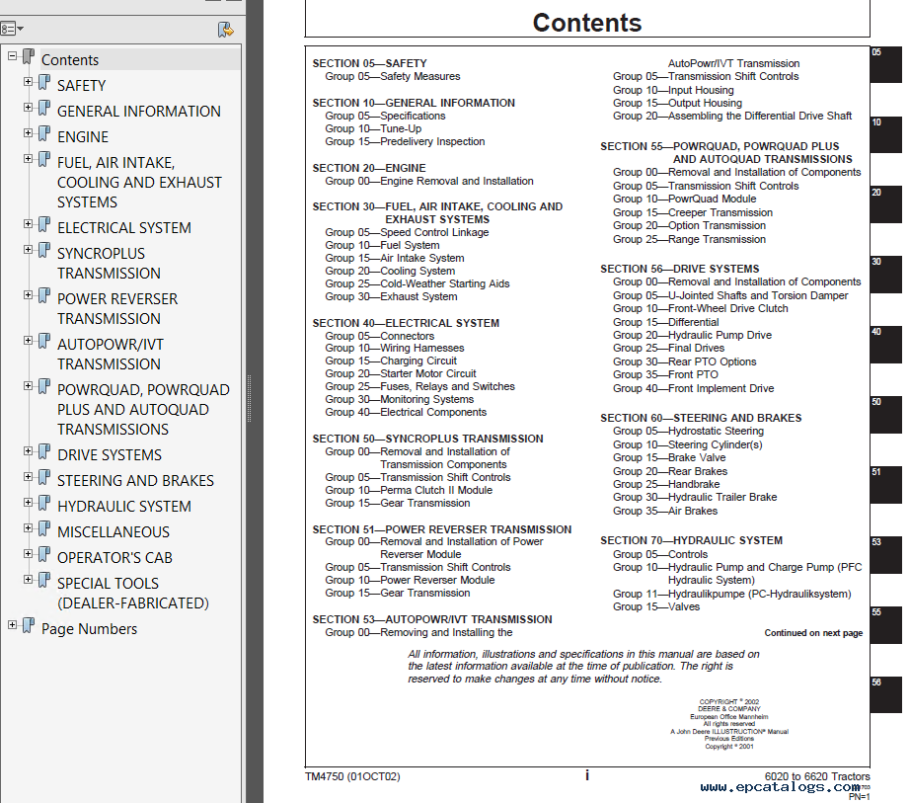Click the Page Numbers bookmark icon
Image resolution: width=910 pixels, height=803 pixels.
click(x=29, y=625)
